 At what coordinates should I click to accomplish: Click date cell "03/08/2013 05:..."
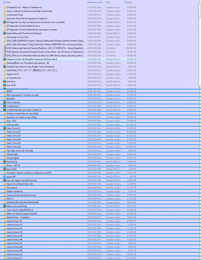click(x=95, y=33)
